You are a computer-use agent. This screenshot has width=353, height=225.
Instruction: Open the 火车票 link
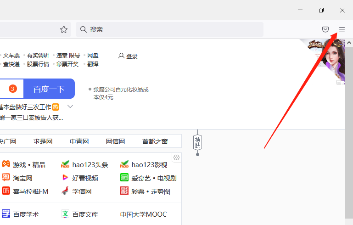point(11,56)
